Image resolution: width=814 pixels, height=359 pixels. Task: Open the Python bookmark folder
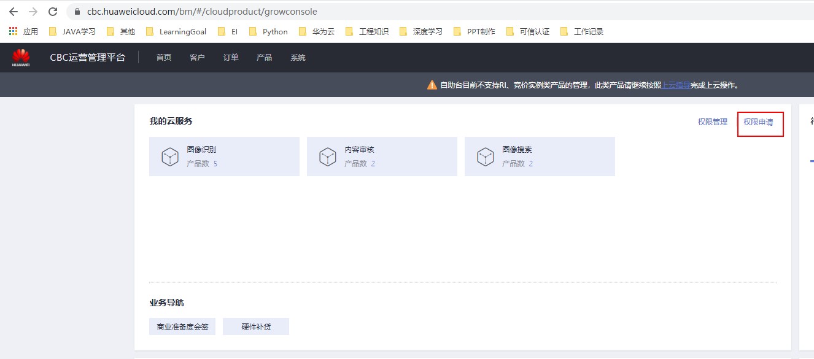268,31
